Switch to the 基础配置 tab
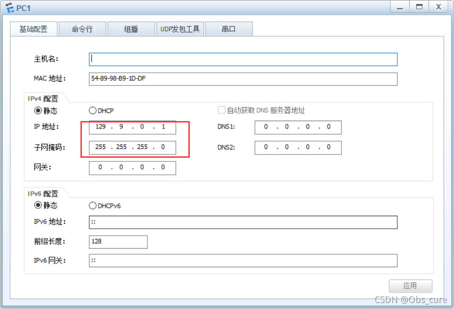Image resolution: width=454 pixels, height=309 pixels. pyautogui.click(x=33, y=29)
